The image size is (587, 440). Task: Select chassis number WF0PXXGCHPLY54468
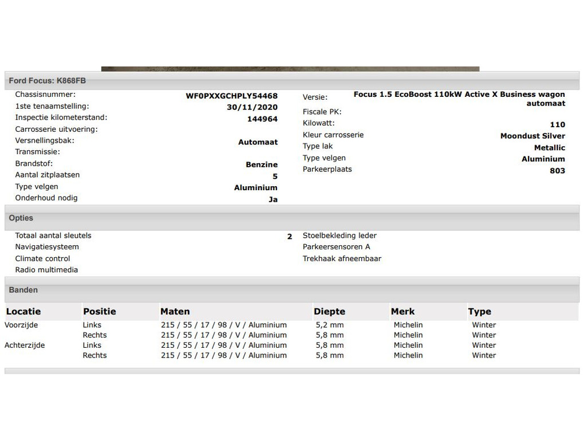232,96
